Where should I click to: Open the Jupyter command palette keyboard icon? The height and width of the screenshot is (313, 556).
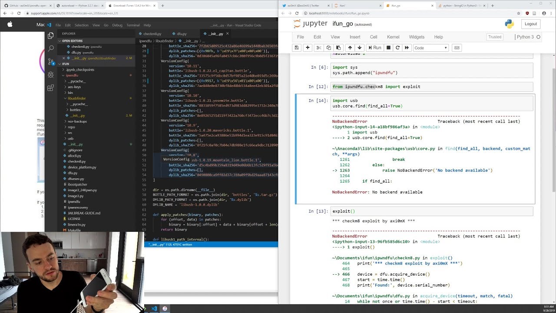click(x=457, y=48)
